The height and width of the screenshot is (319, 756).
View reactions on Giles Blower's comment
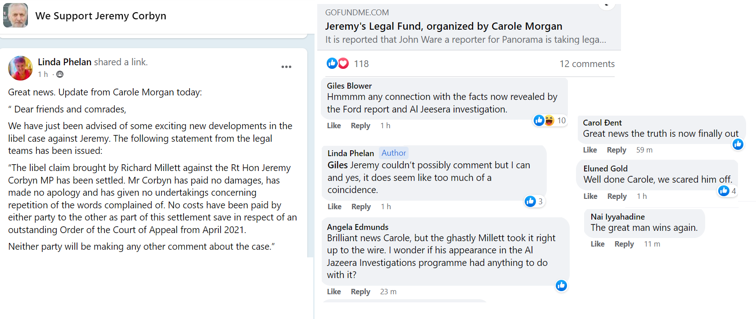(549, 121)
